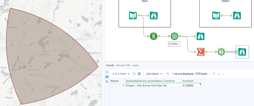Select Browse tool inside Output container

pyautogui.click(x=237, y=15)
